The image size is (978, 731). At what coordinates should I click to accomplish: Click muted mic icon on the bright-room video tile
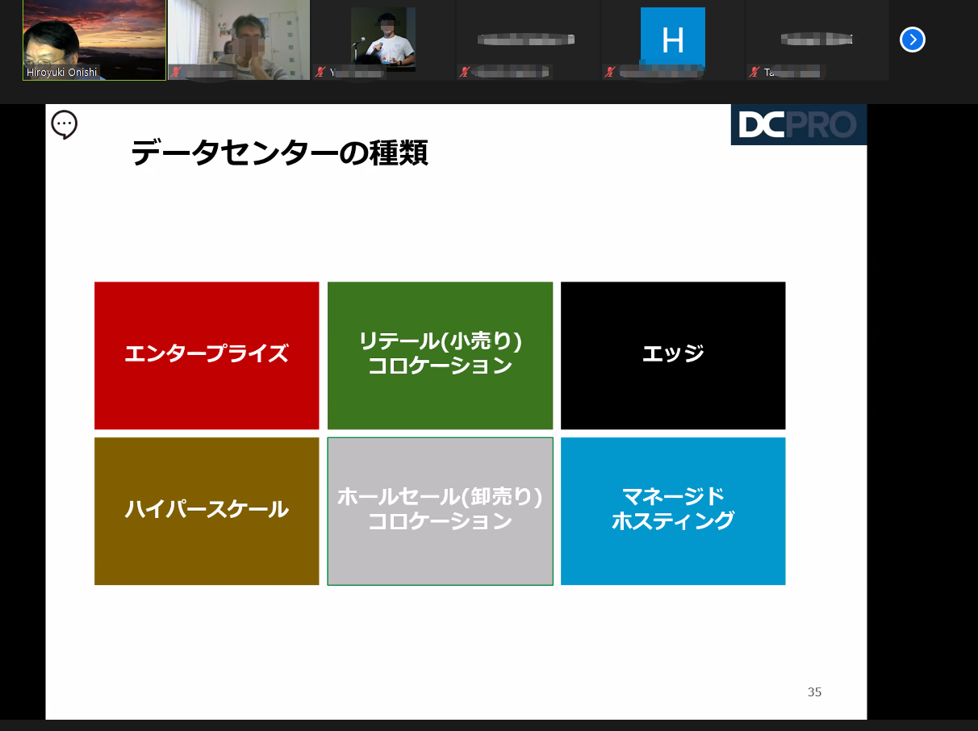click(x=175, y=73)
